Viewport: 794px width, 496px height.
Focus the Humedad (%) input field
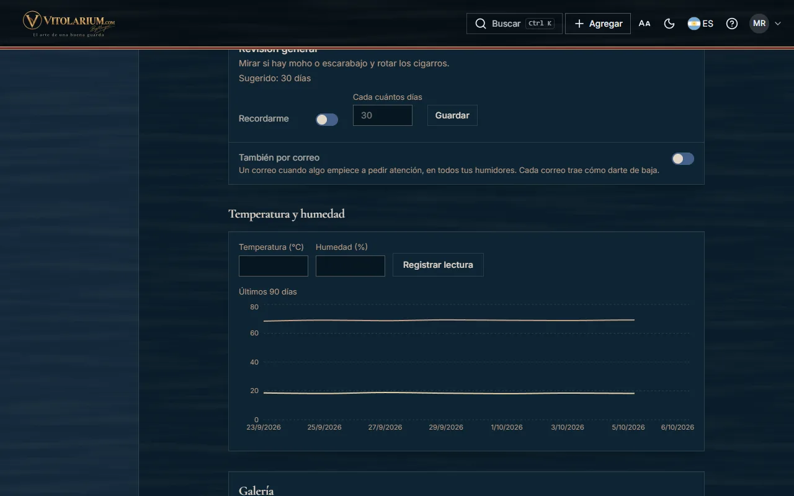(350, 266)
